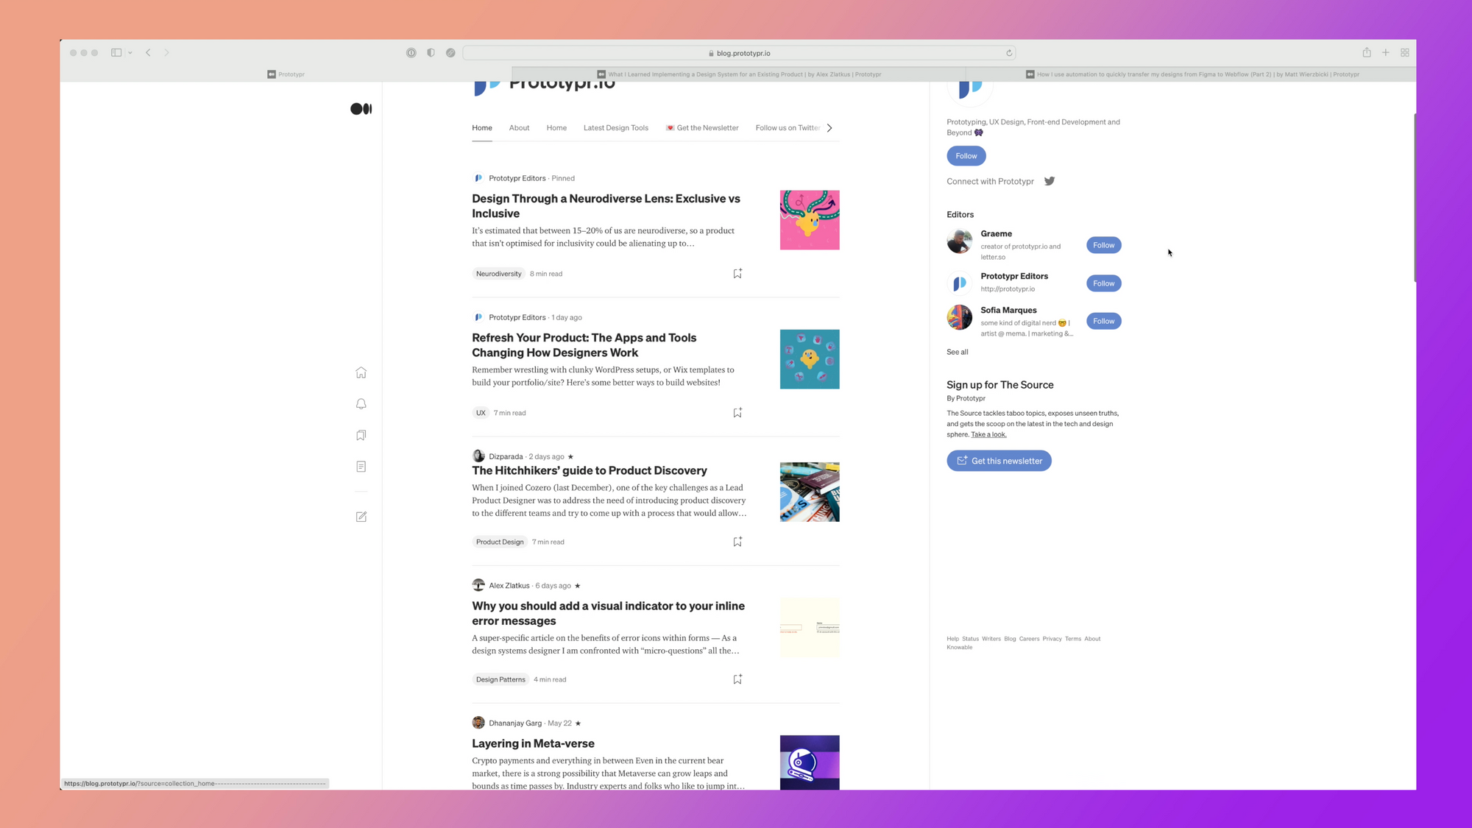Bookmark the Hitchhikers' guide article

[737, 542]
